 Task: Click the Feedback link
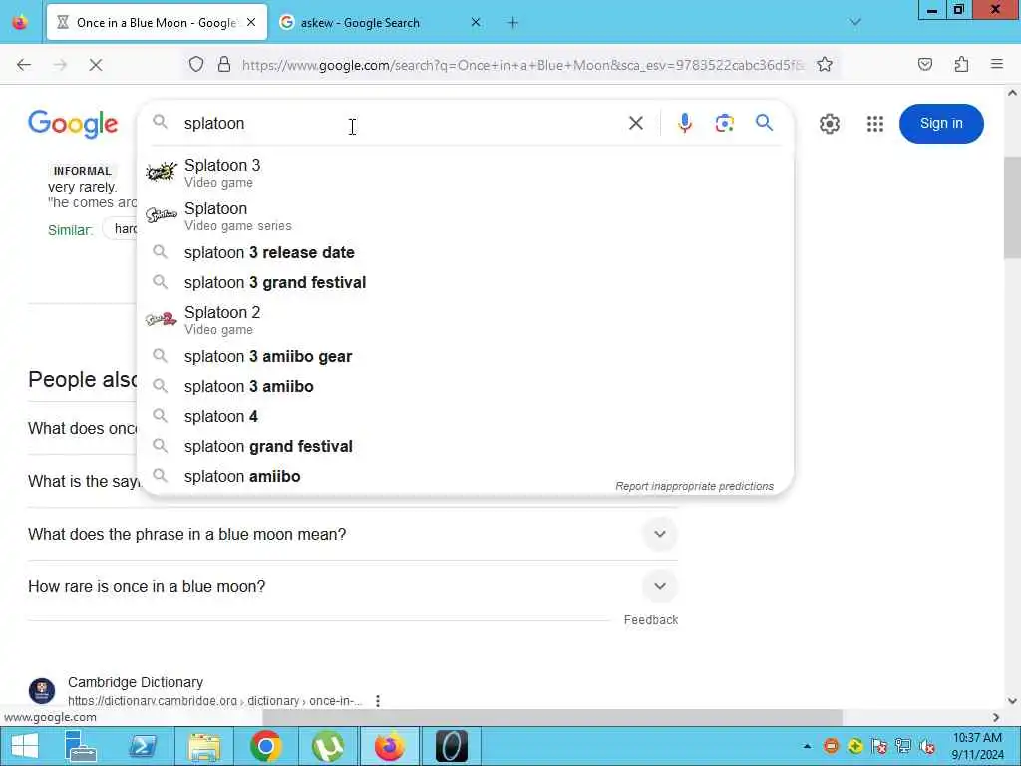point(650,620)
